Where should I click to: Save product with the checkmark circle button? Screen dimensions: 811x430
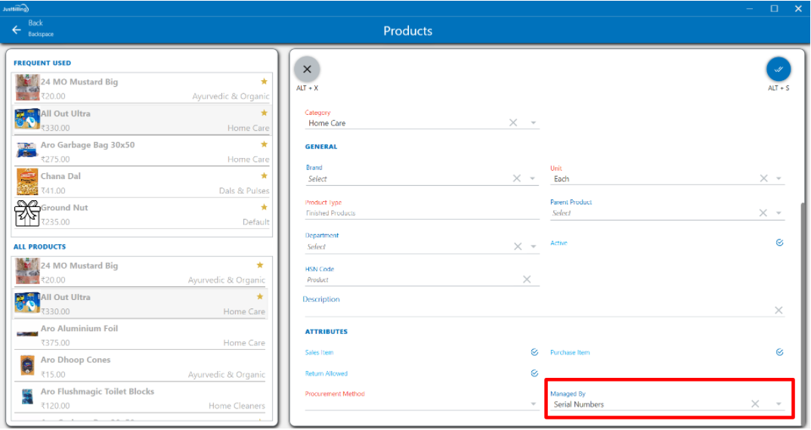(778, 69)
